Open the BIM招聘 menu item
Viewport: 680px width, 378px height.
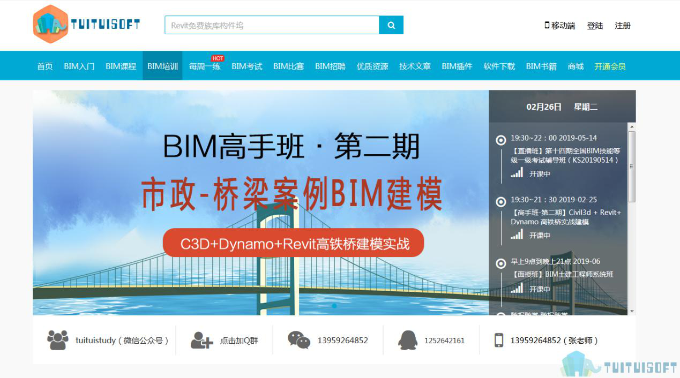(330, 66)
